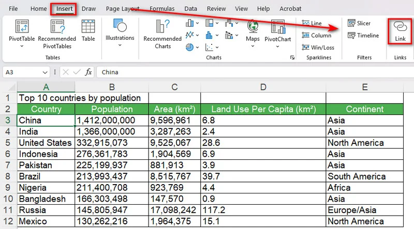Select column A header
Viewport: 414px width, 229px height.
click(x=46, y=87)
